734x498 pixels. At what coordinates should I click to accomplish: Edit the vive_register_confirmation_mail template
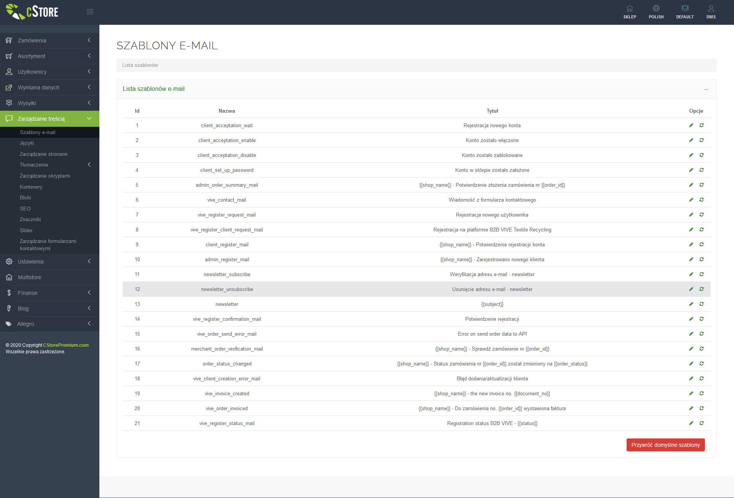coord(691,319)
